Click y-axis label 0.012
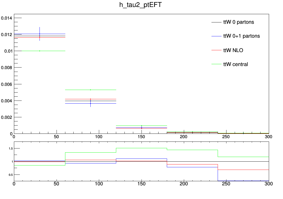Screen dimensions: 283x199 [6, 35]
